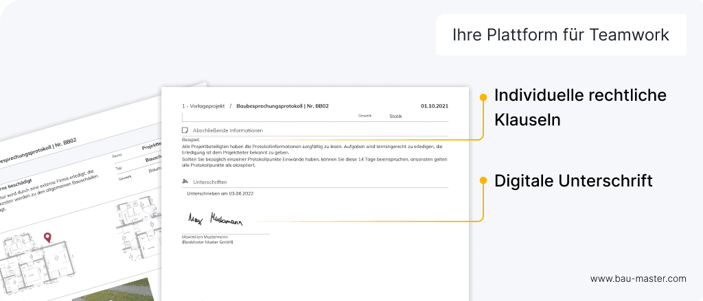Click the handwritten Max Mustermann signature

tap(216, 219)
